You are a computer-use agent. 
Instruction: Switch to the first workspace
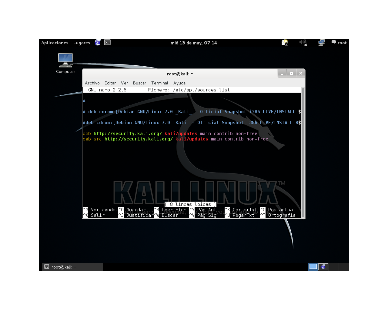(x=313, y=267)
